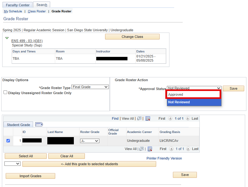Open the Grade Roster Type dropdown
Viewport: 248px width, 187px height.
point(90,87)
